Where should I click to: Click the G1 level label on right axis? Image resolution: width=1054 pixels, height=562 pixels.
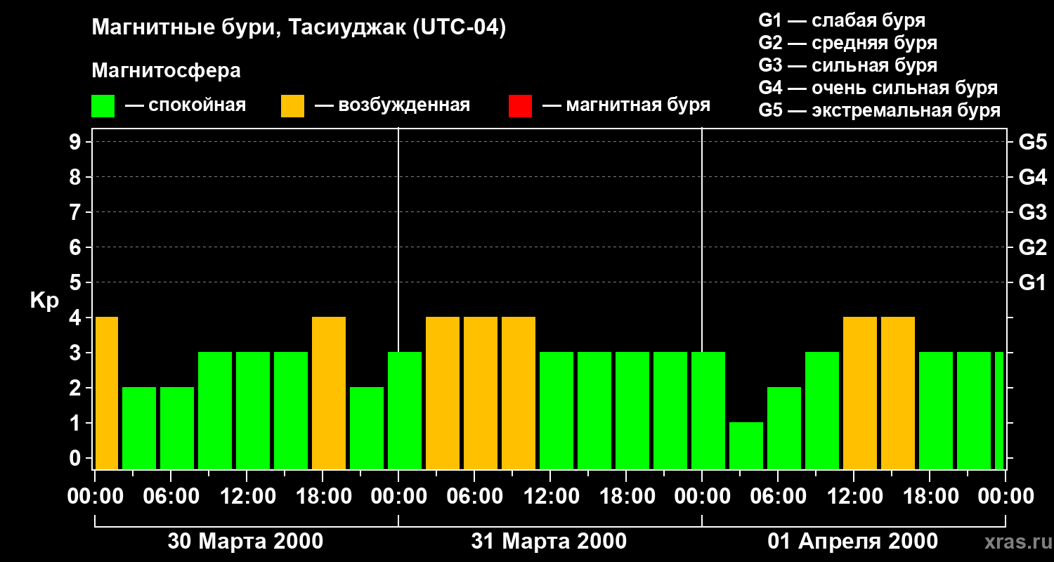click(1032, 283)
